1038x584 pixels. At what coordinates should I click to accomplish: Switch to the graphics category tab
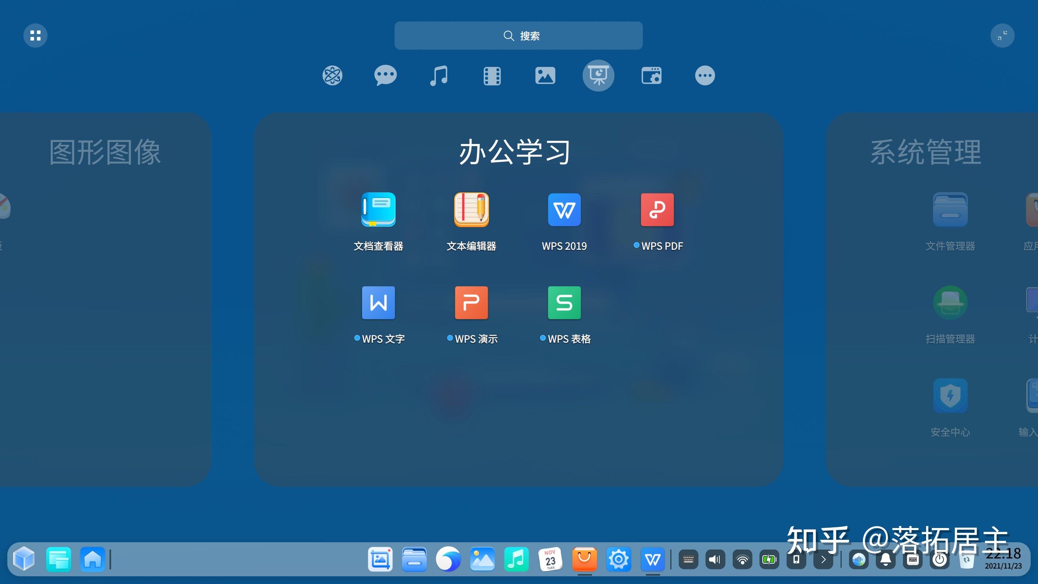click(545, 76)
